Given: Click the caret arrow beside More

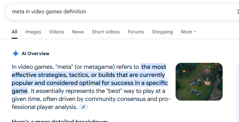Looking at the screenshot, I should click(x=195, y=32).
